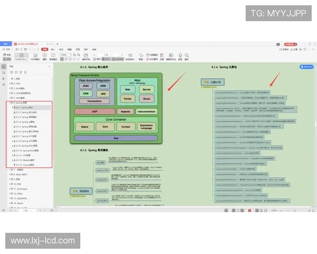Open the signature/stamp icon in left sidebar

click(4, 85)
